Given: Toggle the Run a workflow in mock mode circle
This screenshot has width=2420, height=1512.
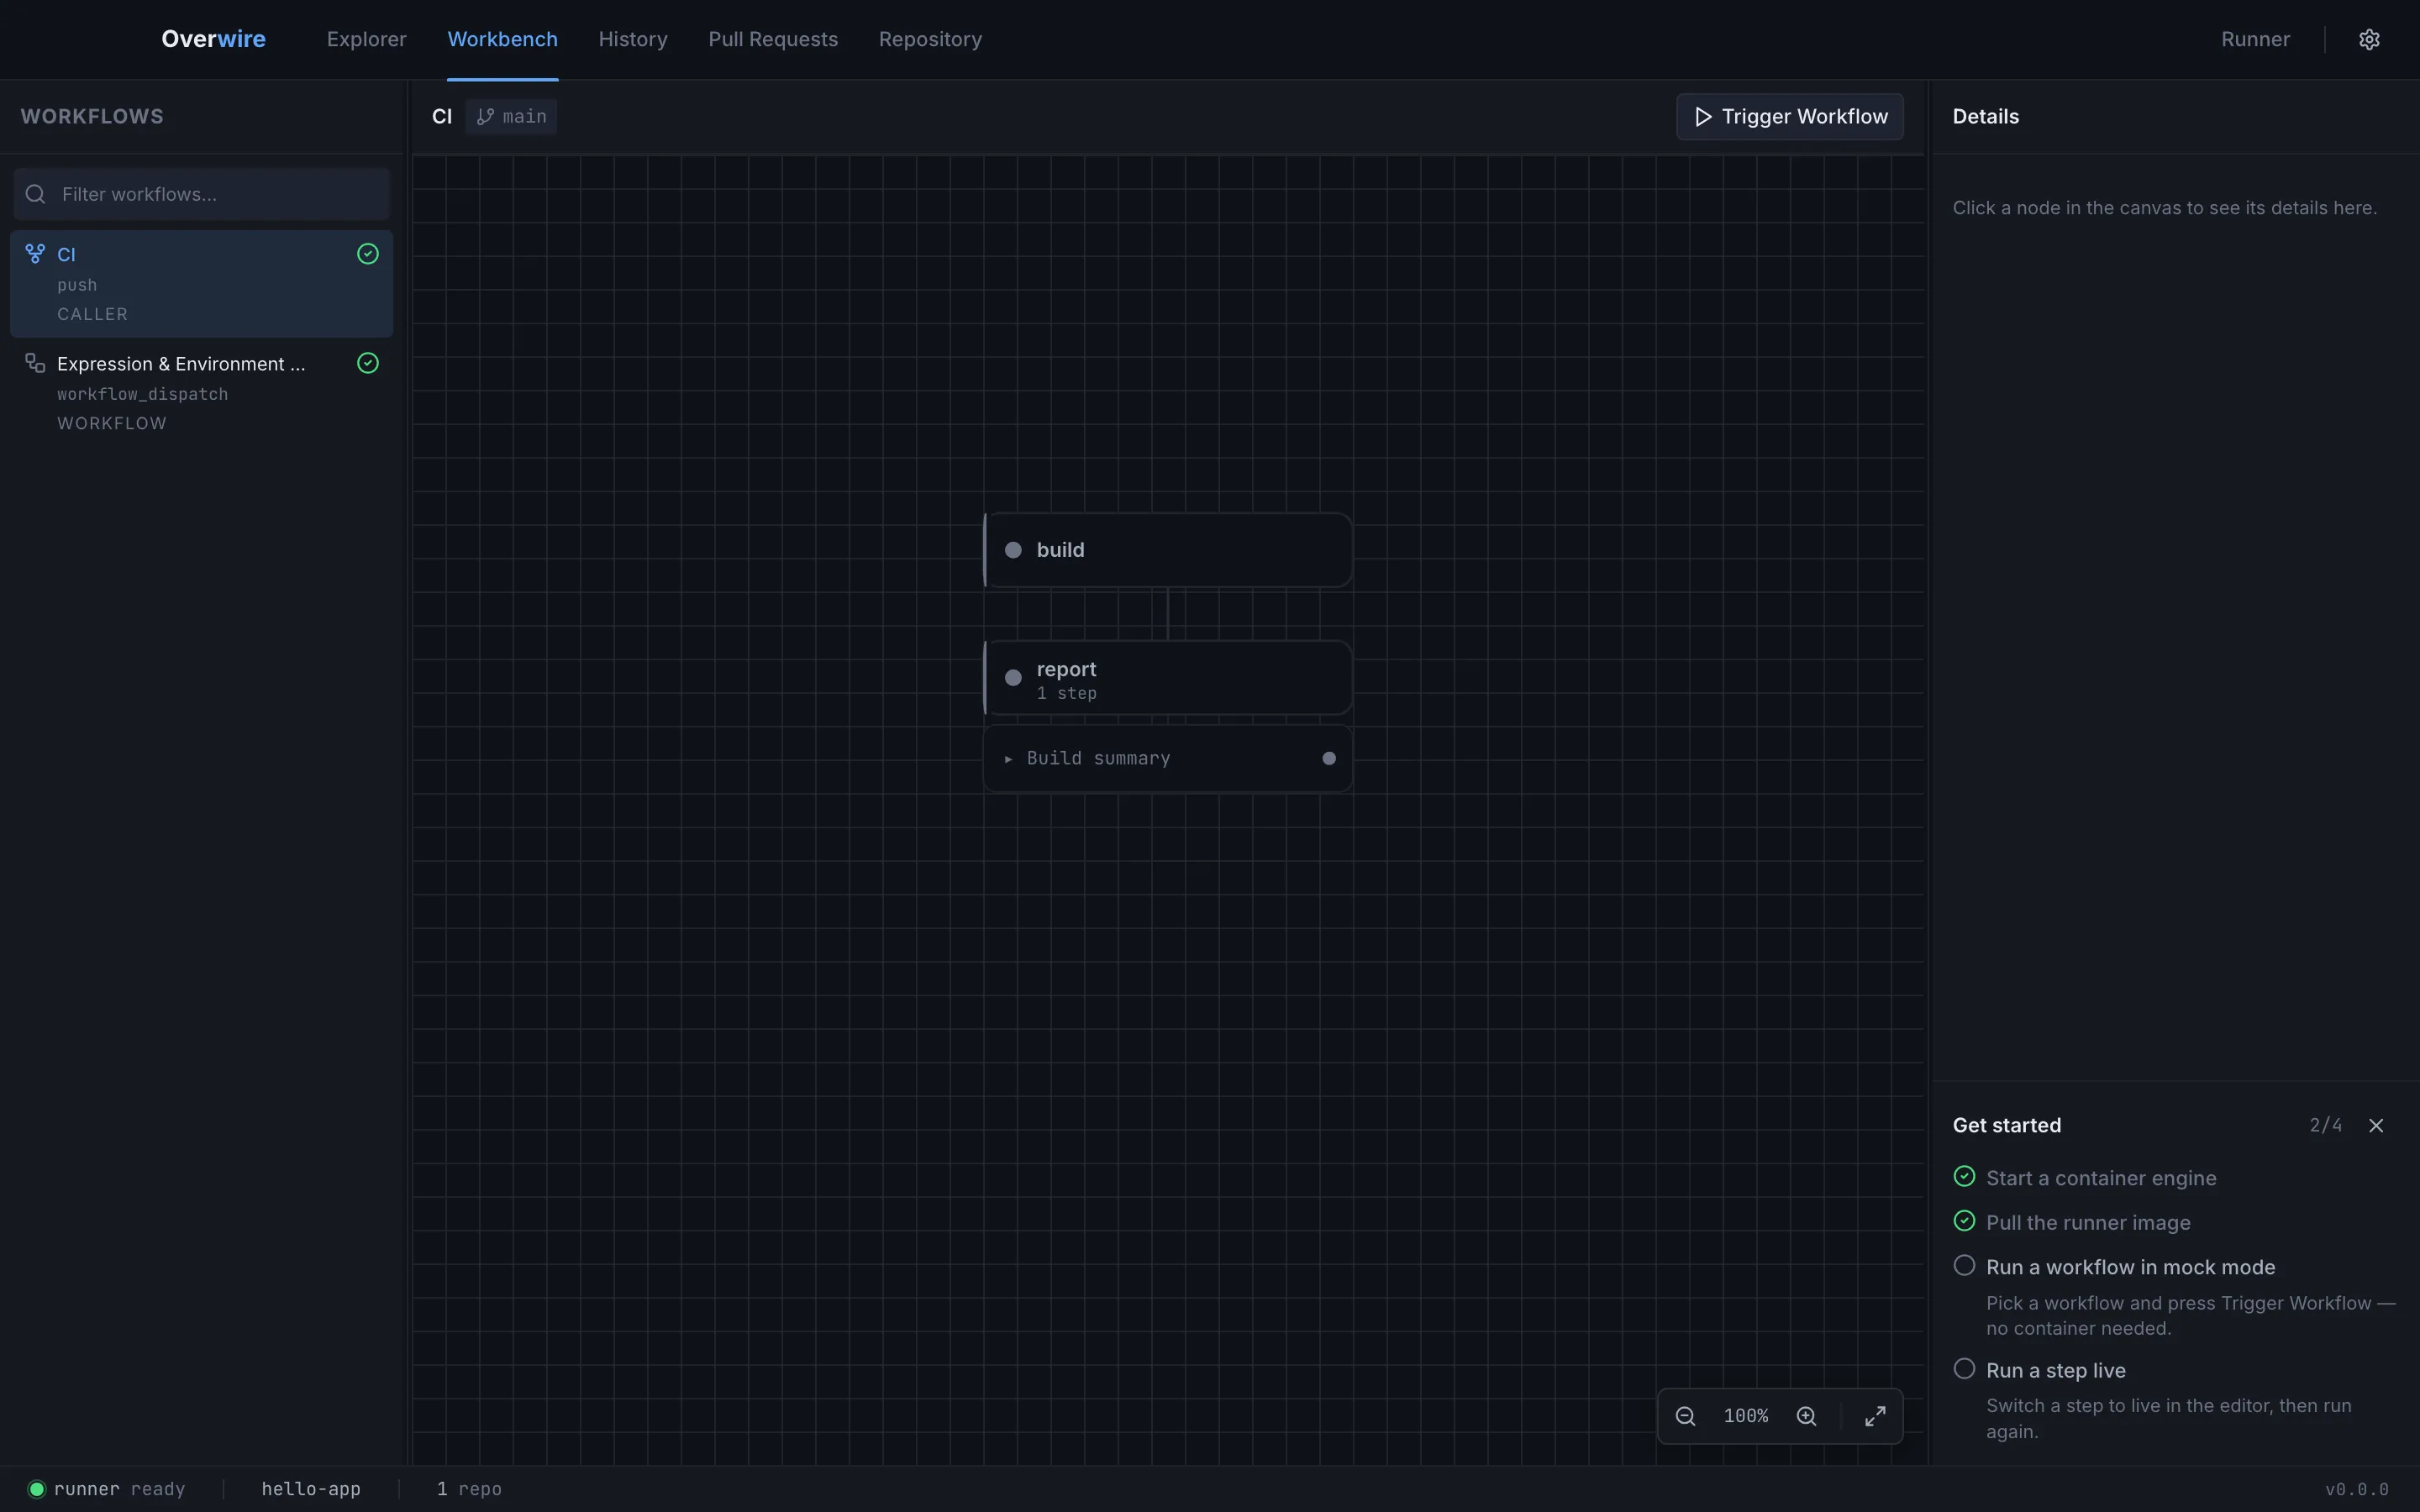Looking at the screenshot, I should (x=1964, y=1265).
